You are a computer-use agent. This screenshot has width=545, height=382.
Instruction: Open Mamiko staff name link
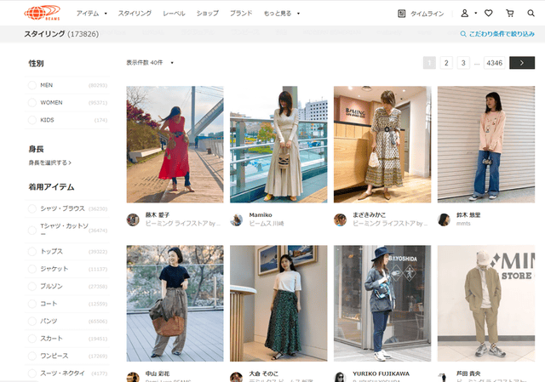261,215
